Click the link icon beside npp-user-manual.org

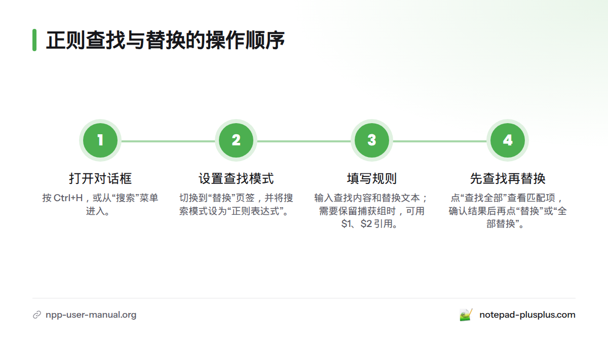click(36, 315)
